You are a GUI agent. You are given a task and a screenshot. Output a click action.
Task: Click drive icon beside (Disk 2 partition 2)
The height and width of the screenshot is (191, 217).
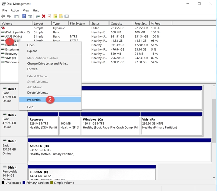3,32
